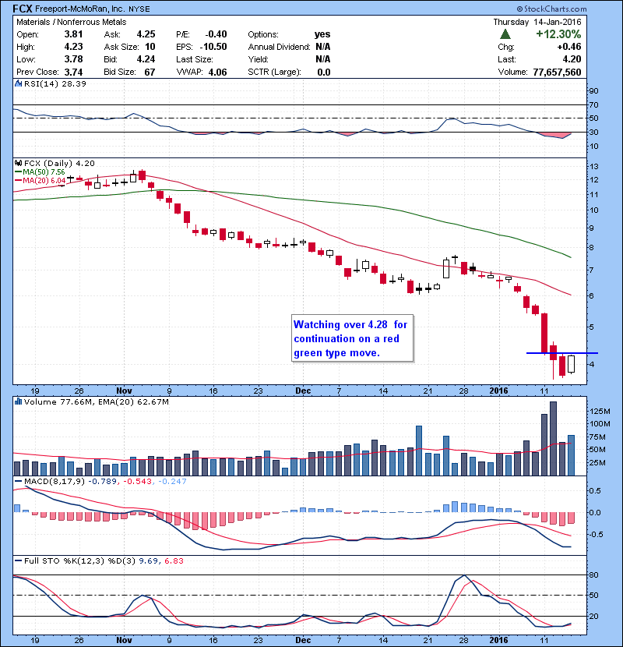Select the P/E value -0.40

point(216,34)
